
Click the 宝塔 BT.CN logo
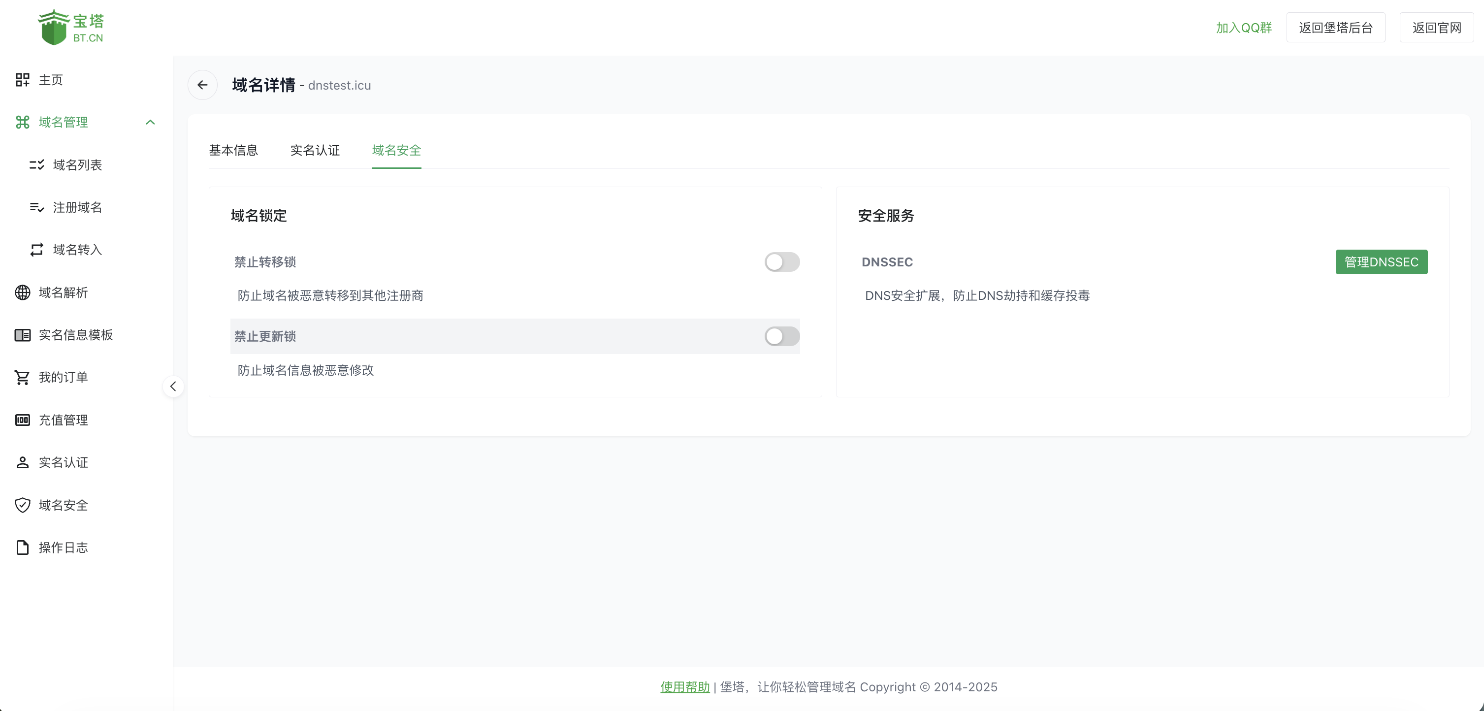(71, 27)
